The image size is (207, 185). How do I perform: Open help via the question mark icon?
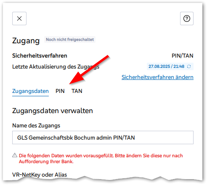click(187, 18)
